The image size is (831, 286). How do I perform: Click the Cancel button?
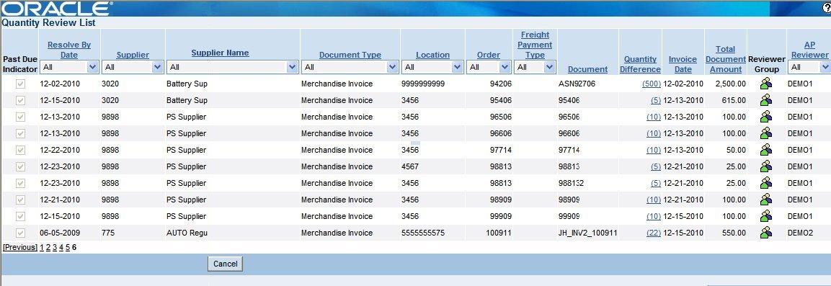pyautogui.click(x=226, y=264)
